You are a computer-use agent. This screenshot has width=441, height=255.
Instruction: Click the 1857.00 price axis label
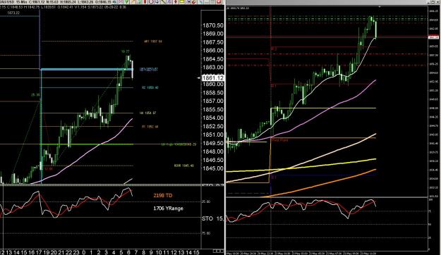[x=213, y=101]
